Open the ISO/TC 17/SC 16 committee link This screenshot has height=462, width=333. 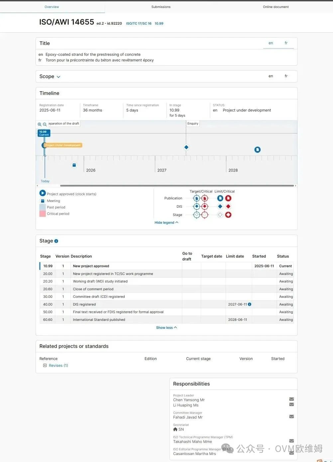139,24
